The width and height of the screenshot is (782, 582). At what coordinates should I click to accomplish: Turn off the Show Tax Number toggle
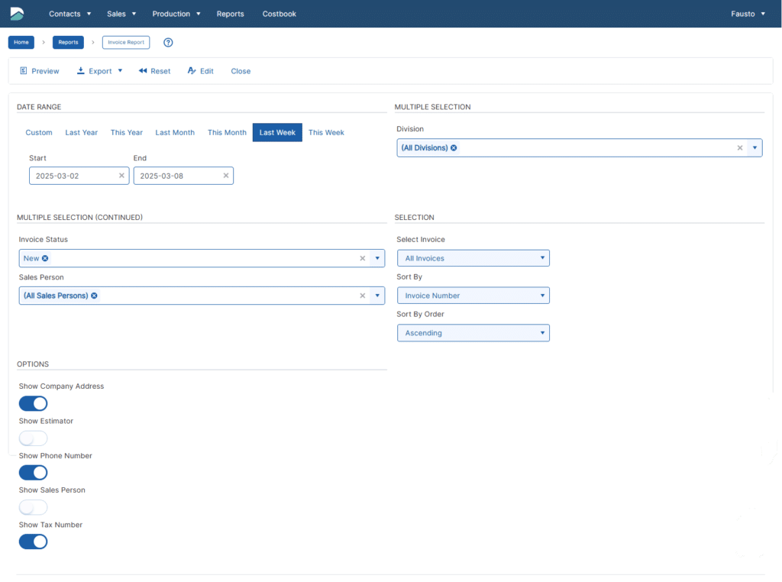pos(33,542)
